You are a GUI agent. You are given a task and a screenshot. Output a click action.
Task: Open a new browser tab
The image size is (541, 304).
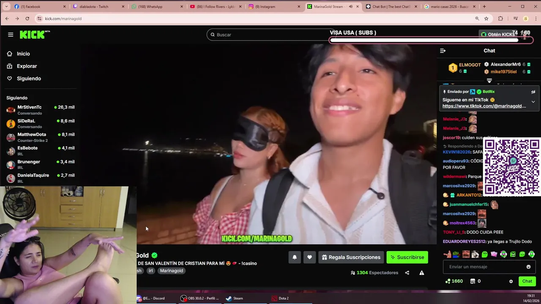tap(484, 6)
